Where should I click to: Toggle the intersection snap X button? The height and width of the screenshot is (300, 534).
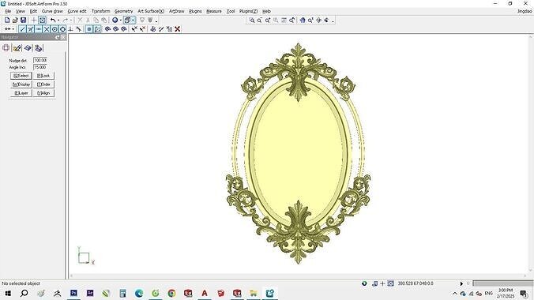(x=47, y=29)
